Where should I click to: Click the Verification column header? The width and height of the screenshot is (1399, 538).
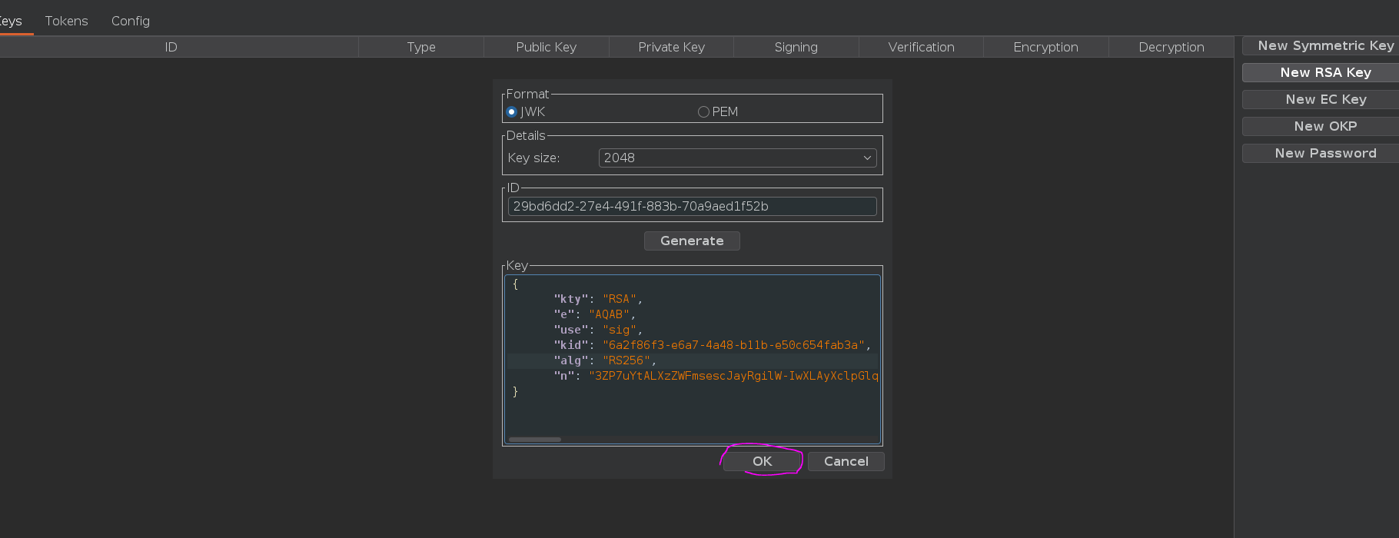coord(921,47)
